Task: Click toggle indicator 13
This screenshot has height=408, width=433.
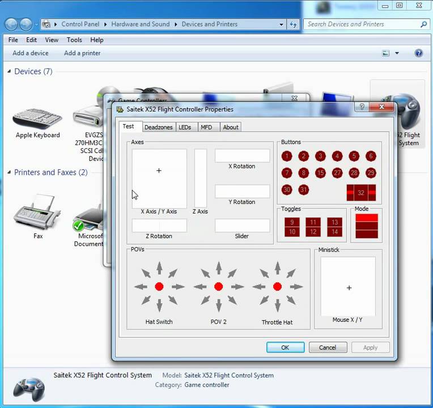Action: tap(335, 222)
